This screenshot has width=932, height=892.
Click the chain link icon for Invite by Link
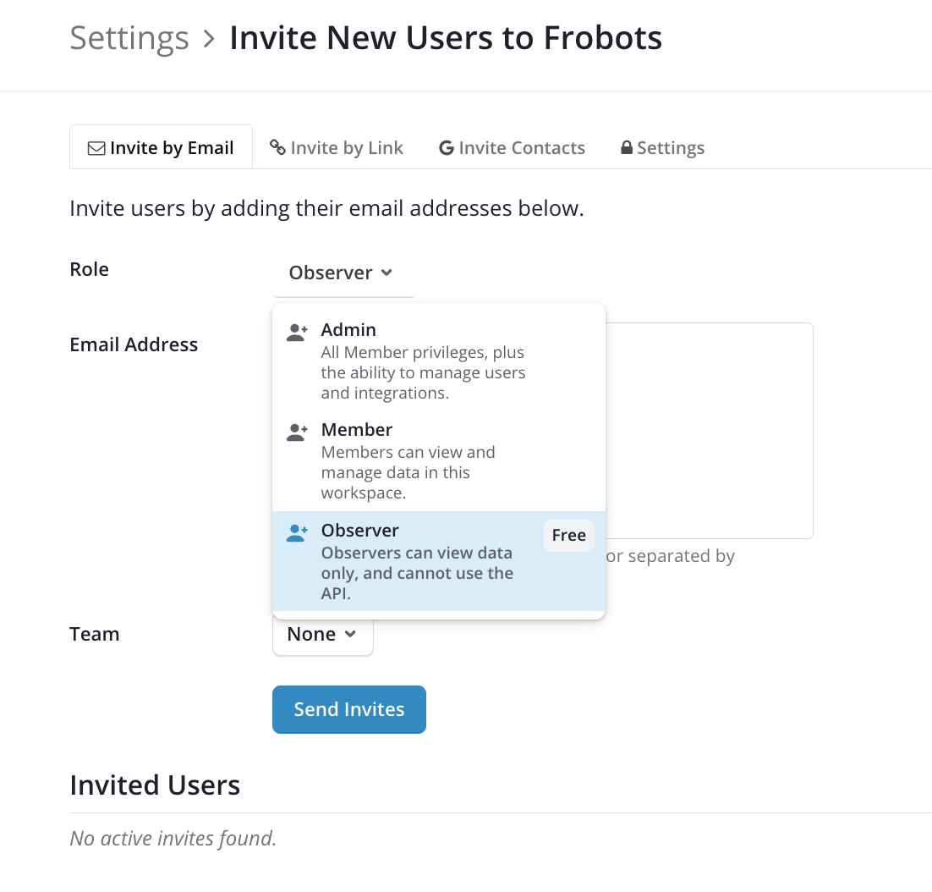(277, 147)
